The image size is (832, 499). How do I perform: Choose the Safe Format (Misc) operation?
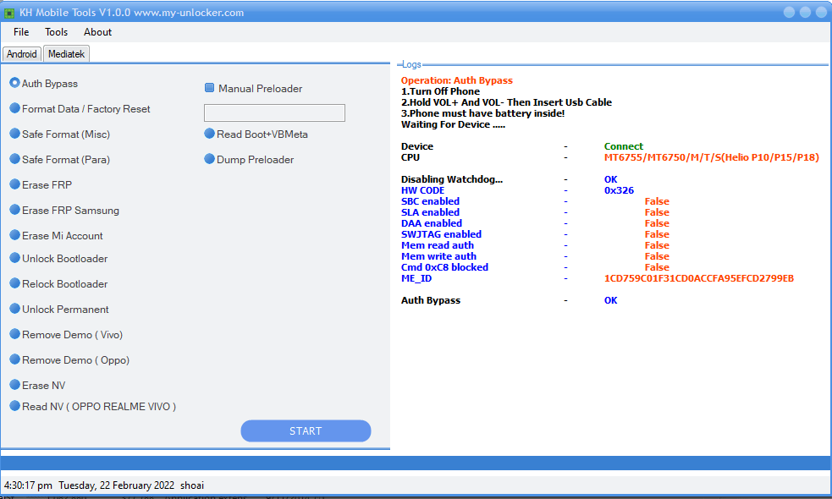tap(14, 134)
